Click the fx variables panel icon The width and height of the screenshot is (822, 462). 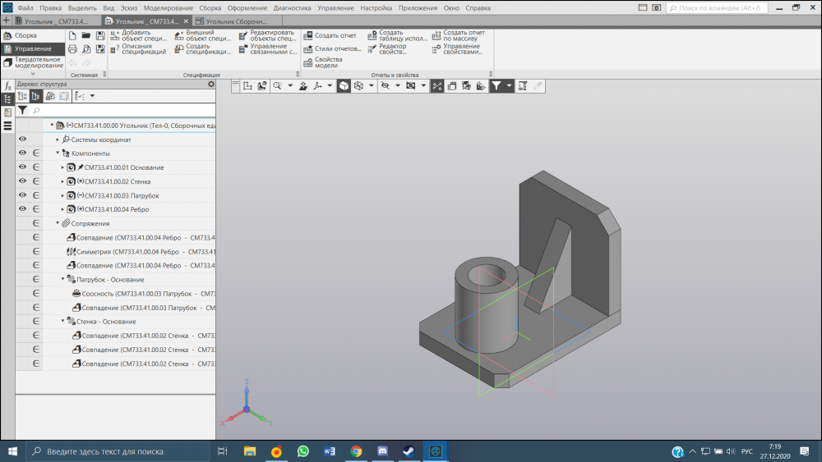click(7, 85)
